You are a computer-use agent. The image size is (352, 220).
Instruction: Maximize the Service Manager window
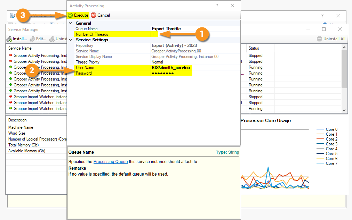[x=324, y=29]
